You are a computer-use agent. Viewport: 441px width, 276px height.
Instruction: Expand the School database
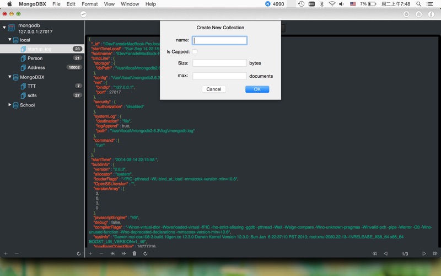click(x=10, y=105)
